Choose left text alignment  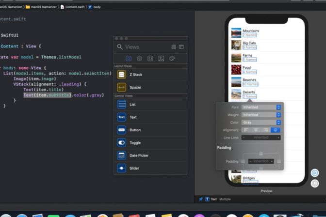click(x=246, y=130)
